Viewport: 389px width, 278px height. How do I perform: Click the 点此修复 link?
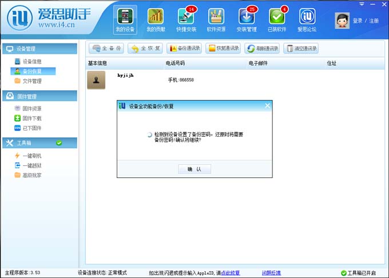(x=231, y=273)
